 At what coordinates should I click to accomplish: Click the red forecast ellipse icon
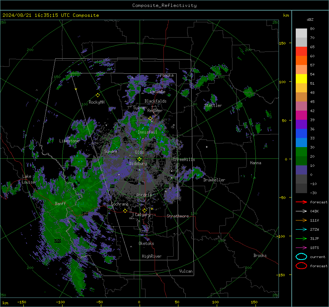click(301, 266)
